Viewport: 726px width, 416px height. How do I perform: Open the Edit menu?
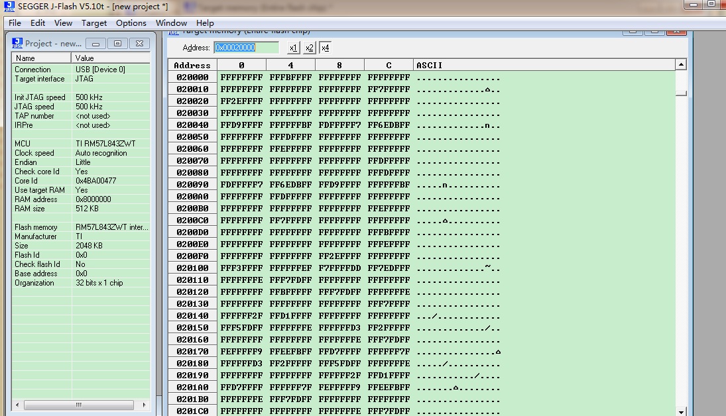(38, 23)
